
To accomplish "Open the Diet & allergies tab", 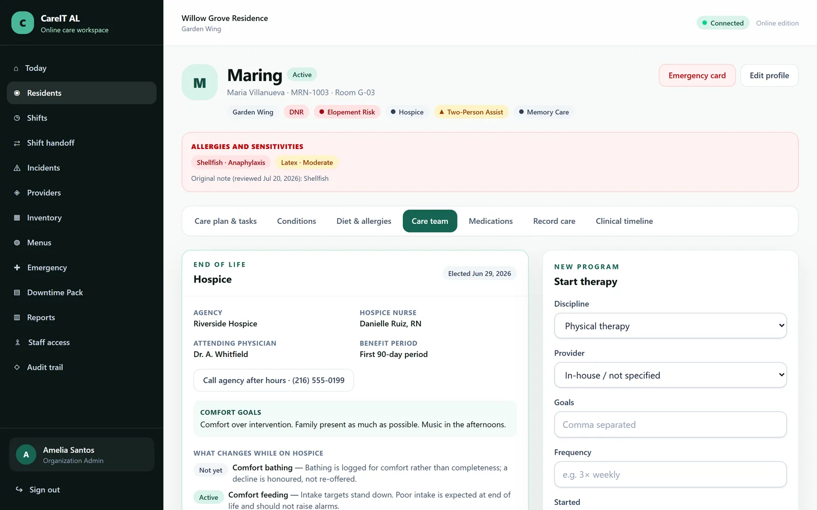I will 364,221.
